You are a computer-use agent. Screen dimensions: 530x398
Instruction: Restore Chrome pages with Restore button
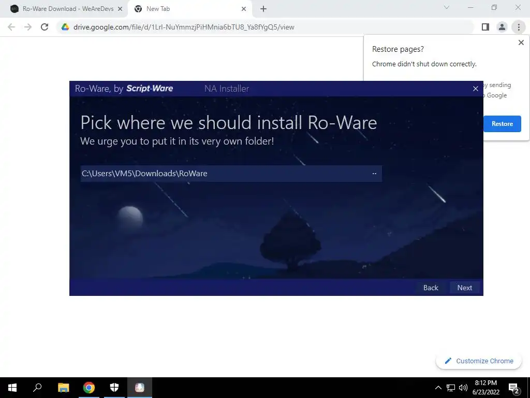502,124
